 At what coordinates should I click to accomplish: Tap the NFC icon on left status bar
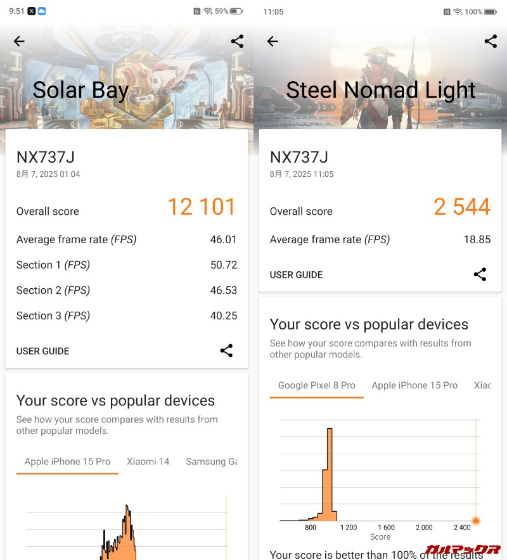196,11
